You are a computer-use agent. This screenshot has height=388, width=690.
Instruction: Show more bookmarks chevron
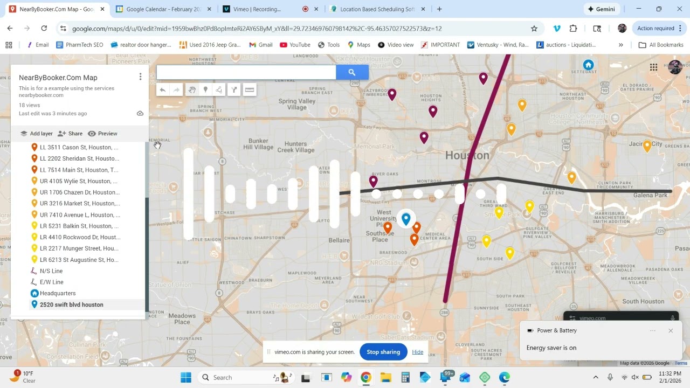620,45
